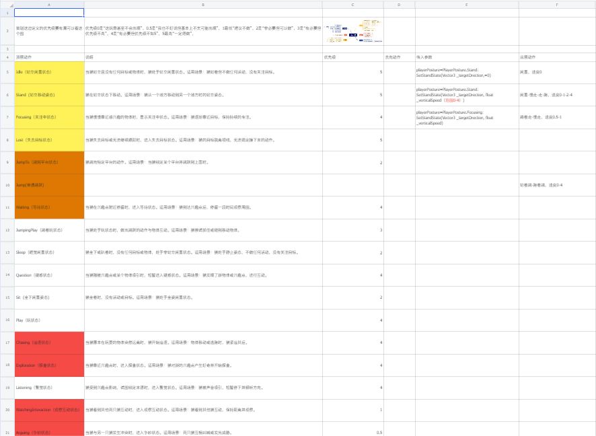
Task: Select row header 12
Action: pyautogui.click(x=7, y=230)
